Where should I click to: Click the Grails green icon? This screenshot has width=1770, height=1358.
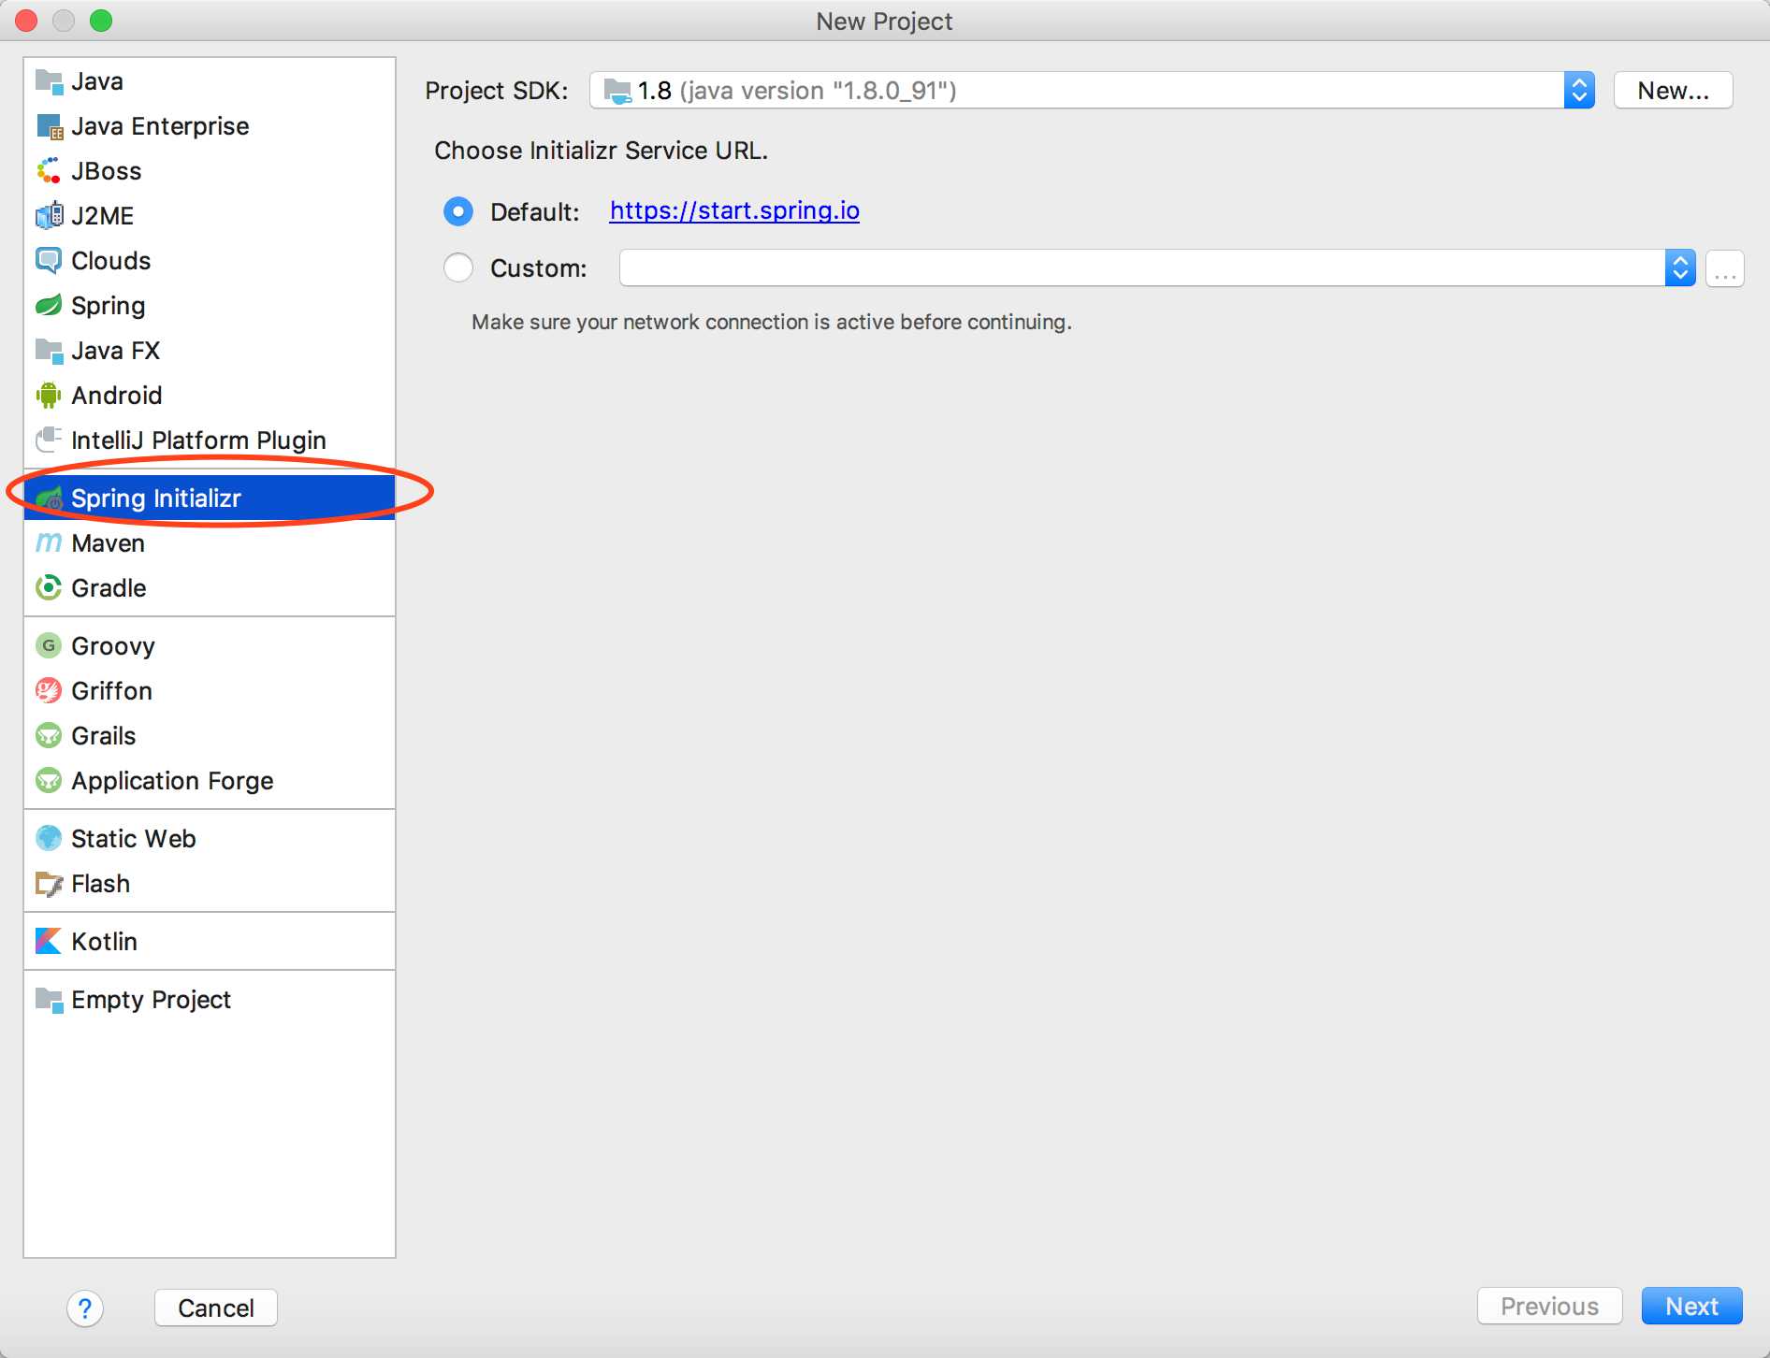(49, 735)
